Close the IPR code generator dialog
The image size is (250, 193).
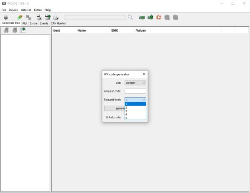[144, 74]
